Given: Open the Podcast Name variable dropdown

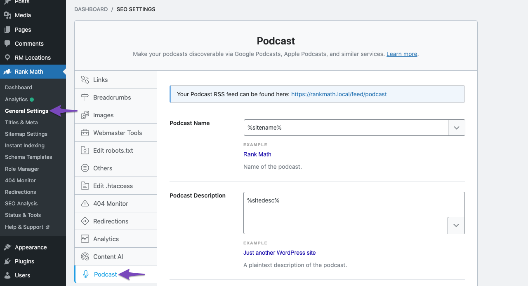Looking at the screenshot, I should click(x=457, y=128).
